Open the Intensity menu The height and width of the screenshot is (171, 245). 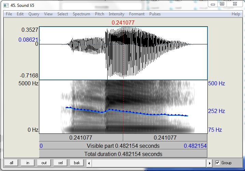click(x=117, y=14)
